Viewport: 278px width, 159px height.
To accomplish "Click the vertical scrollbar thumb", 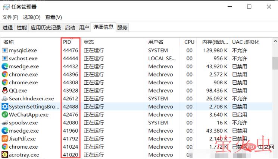I will coord(275,63).
